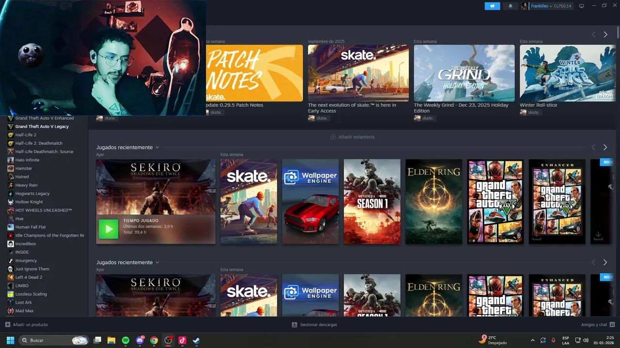This screenshot has height=348, width=620.
Task: Click Añadir estantería to add a shelf
Action: click(352, 137)
